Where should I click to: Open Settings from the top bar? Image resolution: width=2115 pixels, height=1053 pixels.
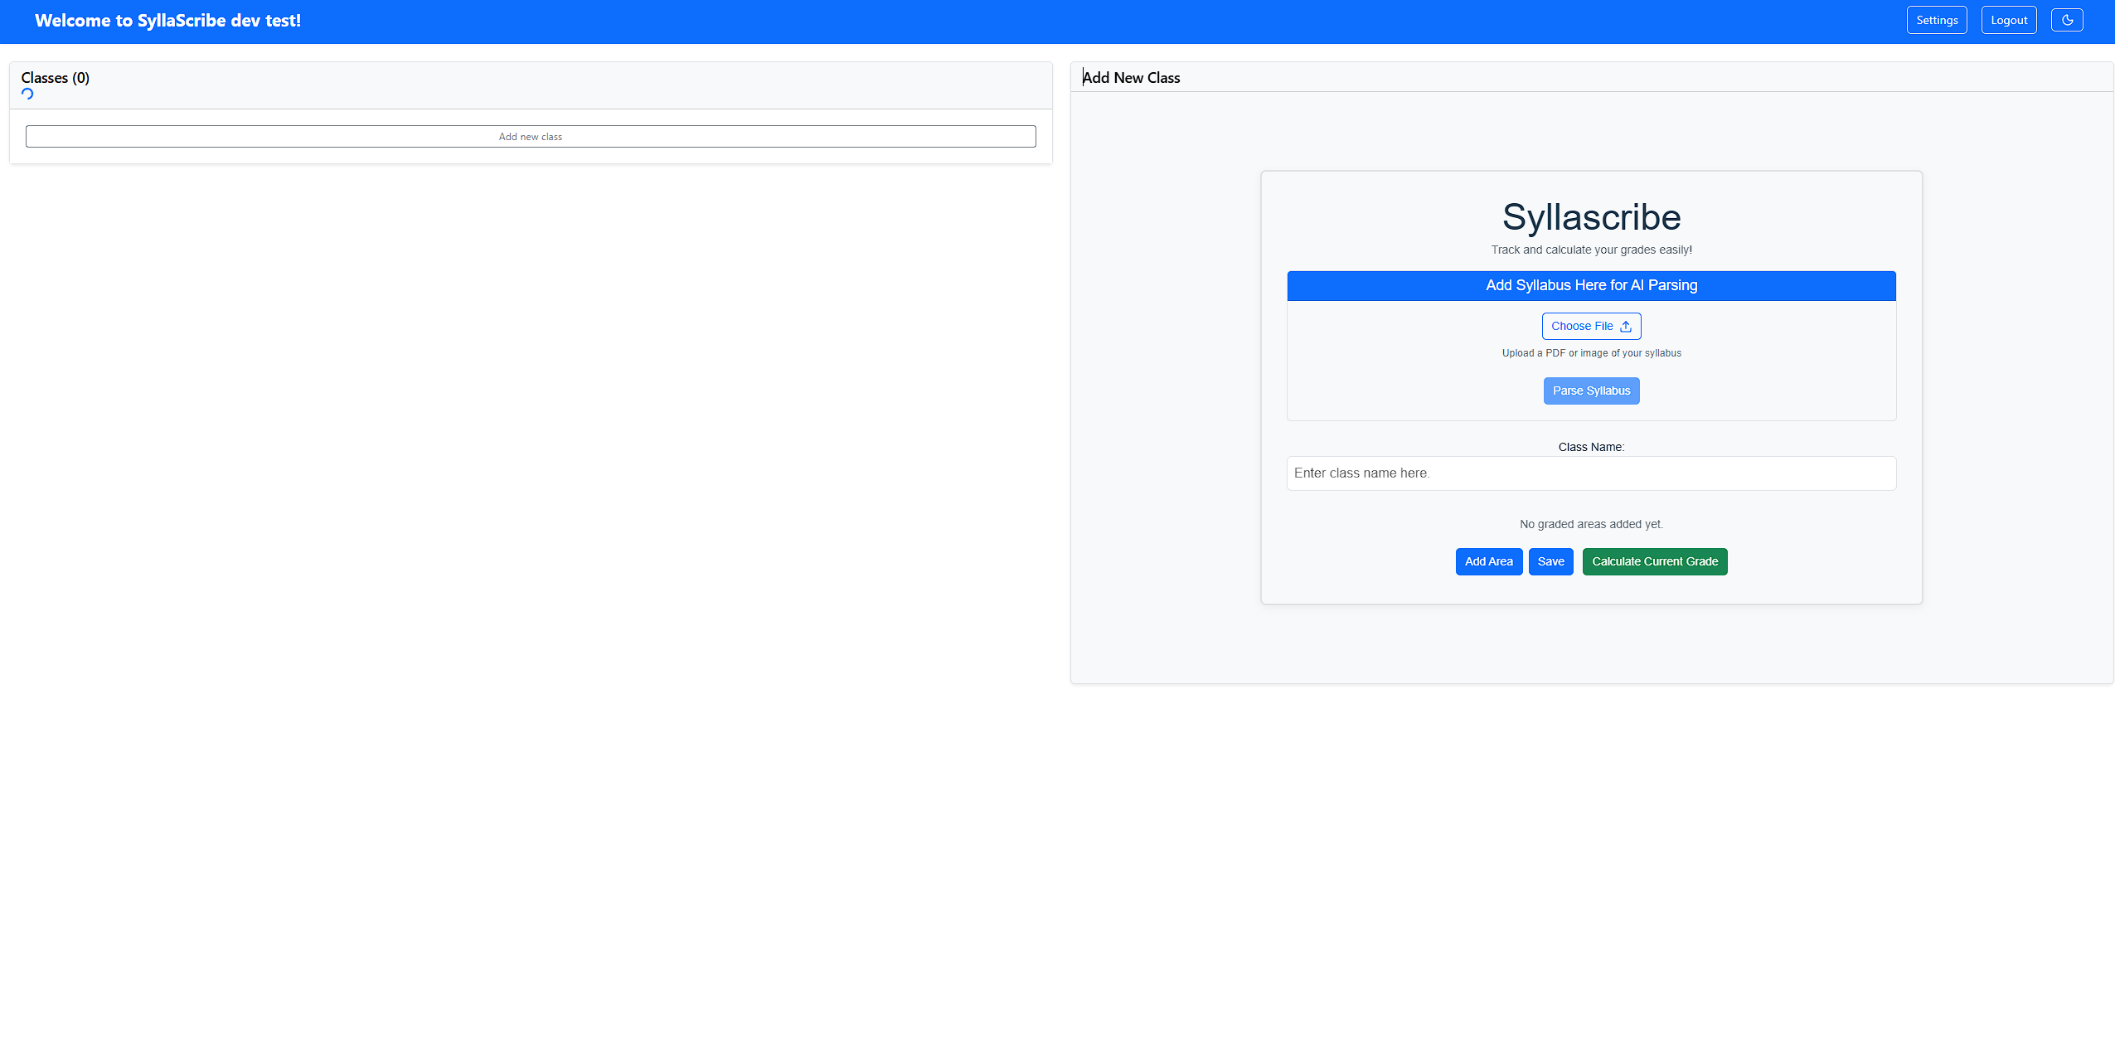(1937, 19)
